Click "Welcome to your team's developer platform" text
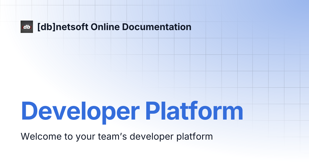This screenshot has height=162, width=309. coord(117,136)
